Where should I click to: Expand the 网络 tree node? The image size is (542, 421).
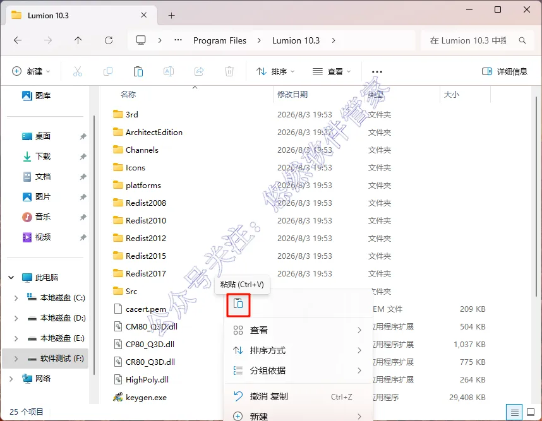tap(11, 379)
